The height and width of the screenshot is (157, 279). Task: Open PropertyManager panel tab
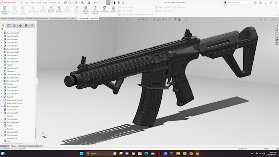[x=9, y=25]
